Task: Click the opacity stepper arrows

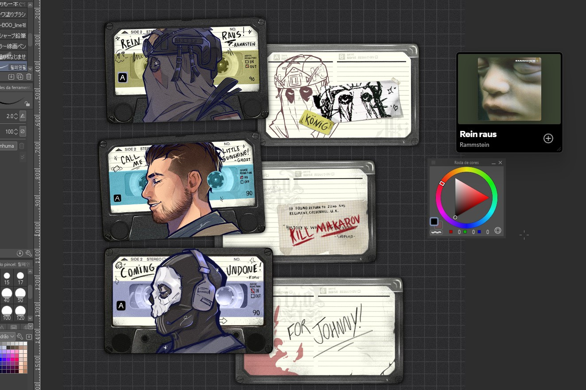Action: point(16,131)
